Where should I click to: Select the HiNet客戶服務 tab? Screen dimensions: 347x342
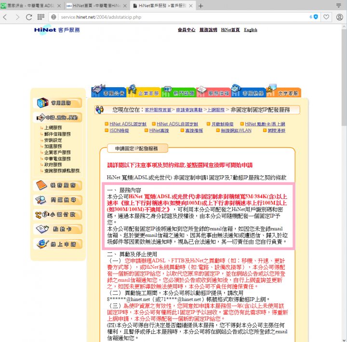(x=163, y=6)
